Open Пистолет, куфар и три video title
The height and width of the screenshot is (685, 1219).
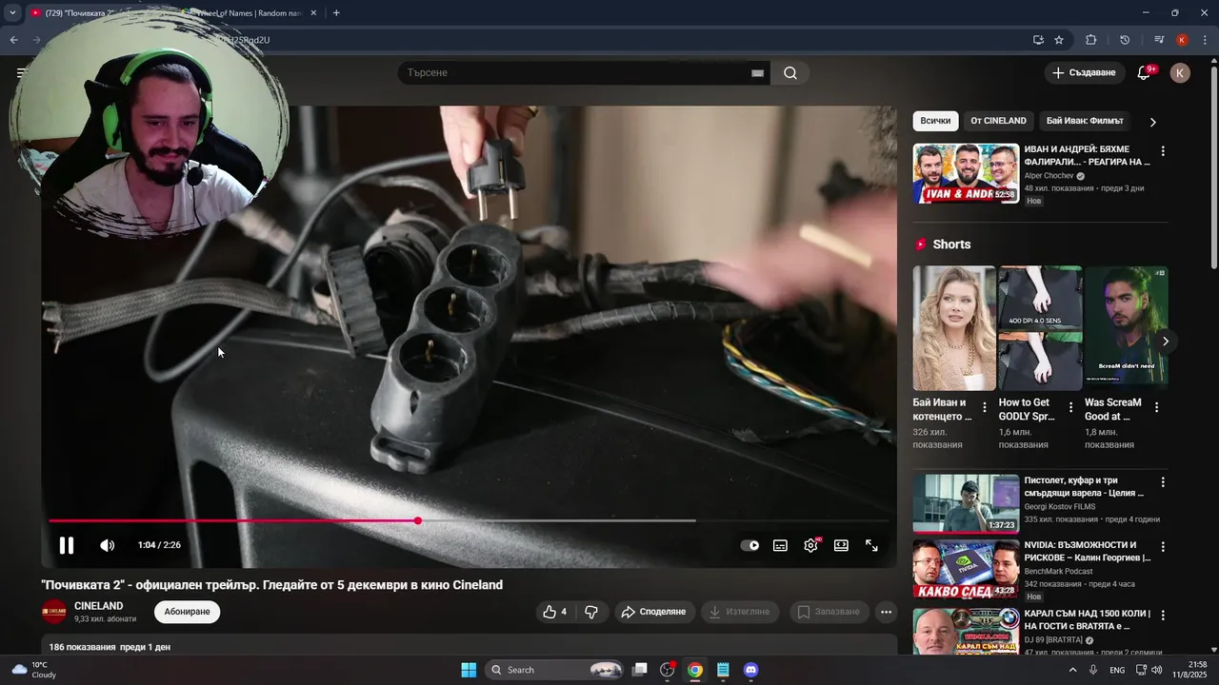point(1084,487)
